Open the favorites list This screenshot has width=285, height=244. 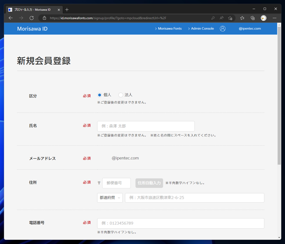tap(242, 18)
